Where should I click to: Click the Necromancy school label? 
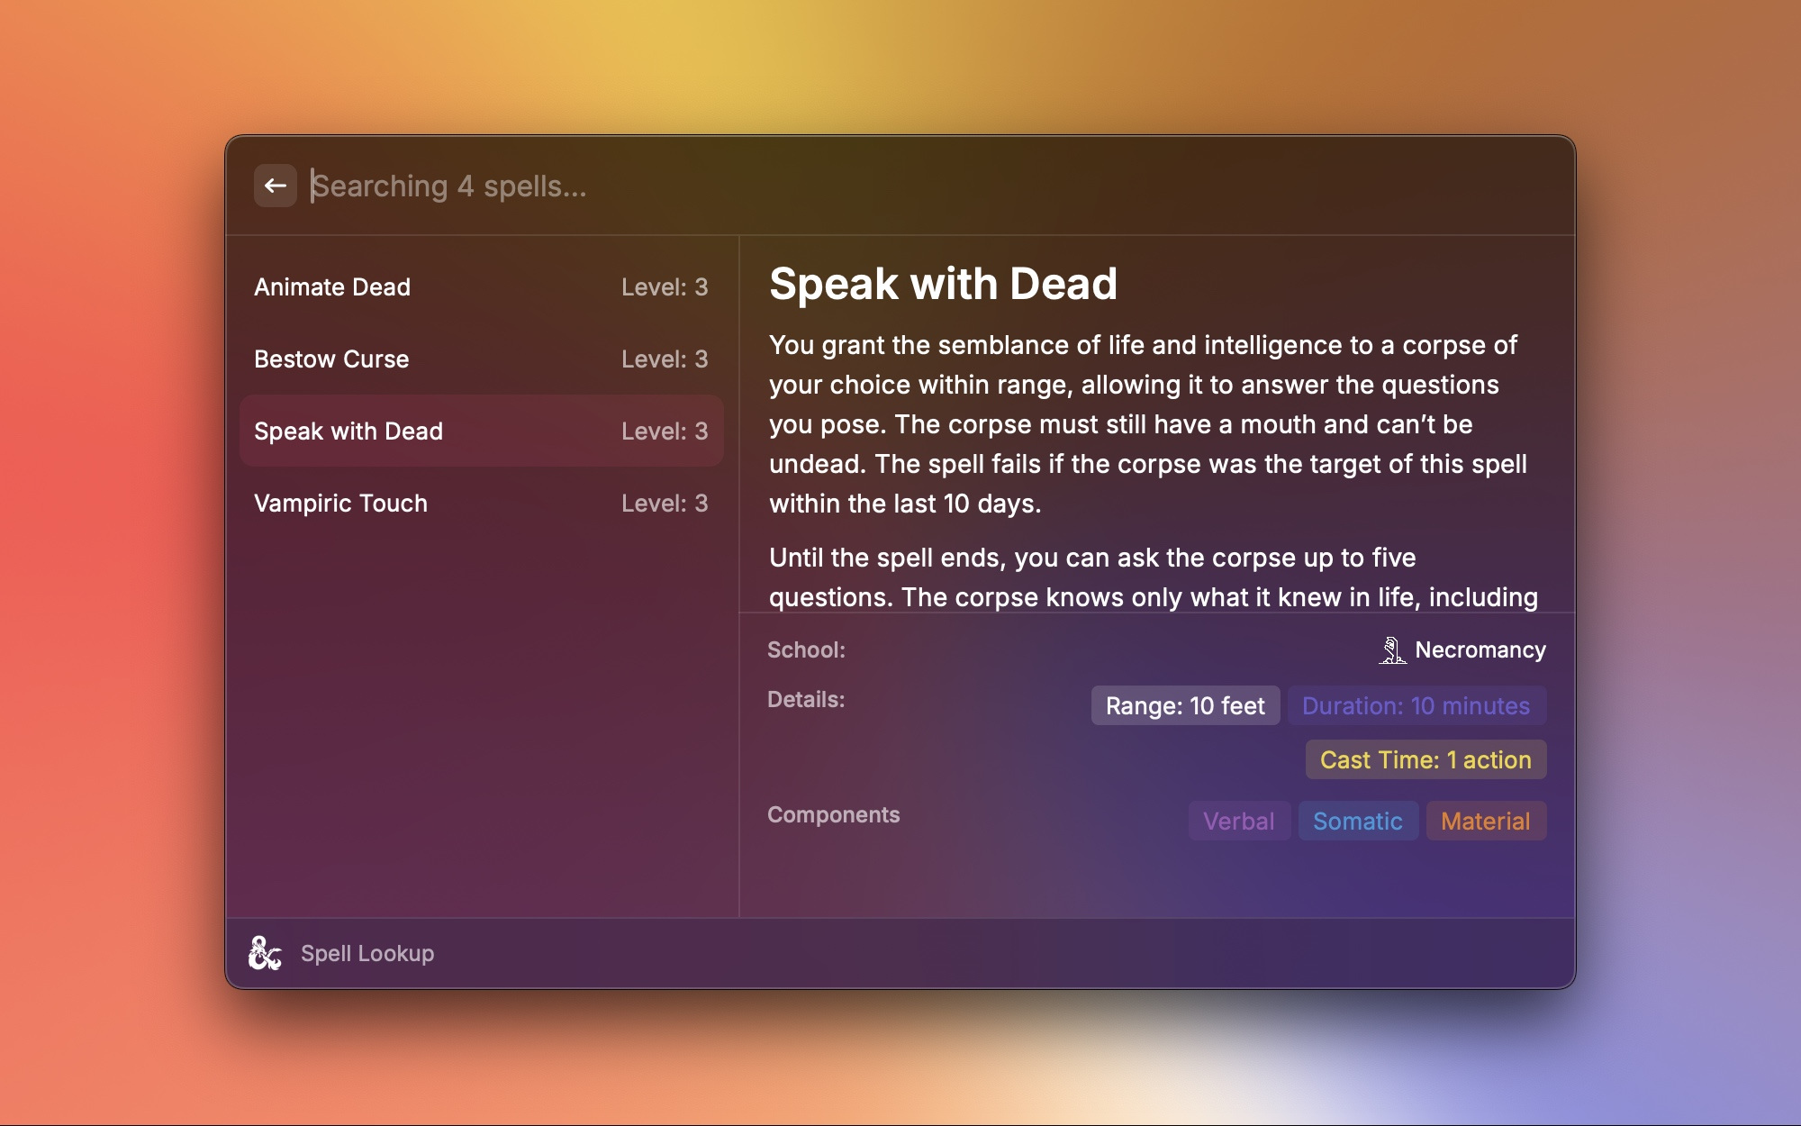1480,649
